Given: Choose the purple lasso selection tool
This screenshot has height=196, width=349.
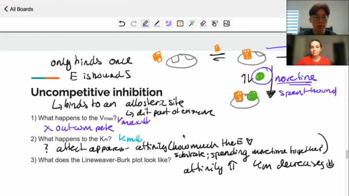Looking at the screenshot, I should 168,23.
